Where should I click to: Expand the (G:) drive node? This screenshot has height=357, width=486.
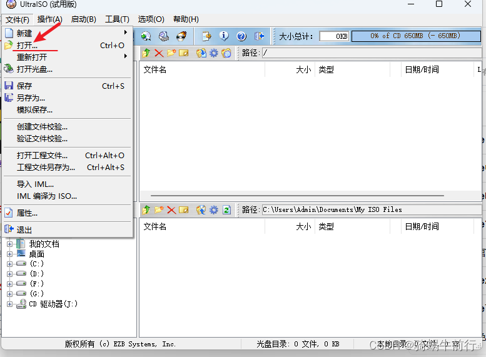click(9, 294)
